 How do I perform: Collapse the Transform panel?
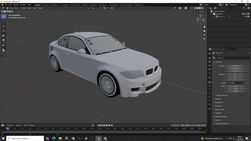pyautogui.click(x=218, y=62)
